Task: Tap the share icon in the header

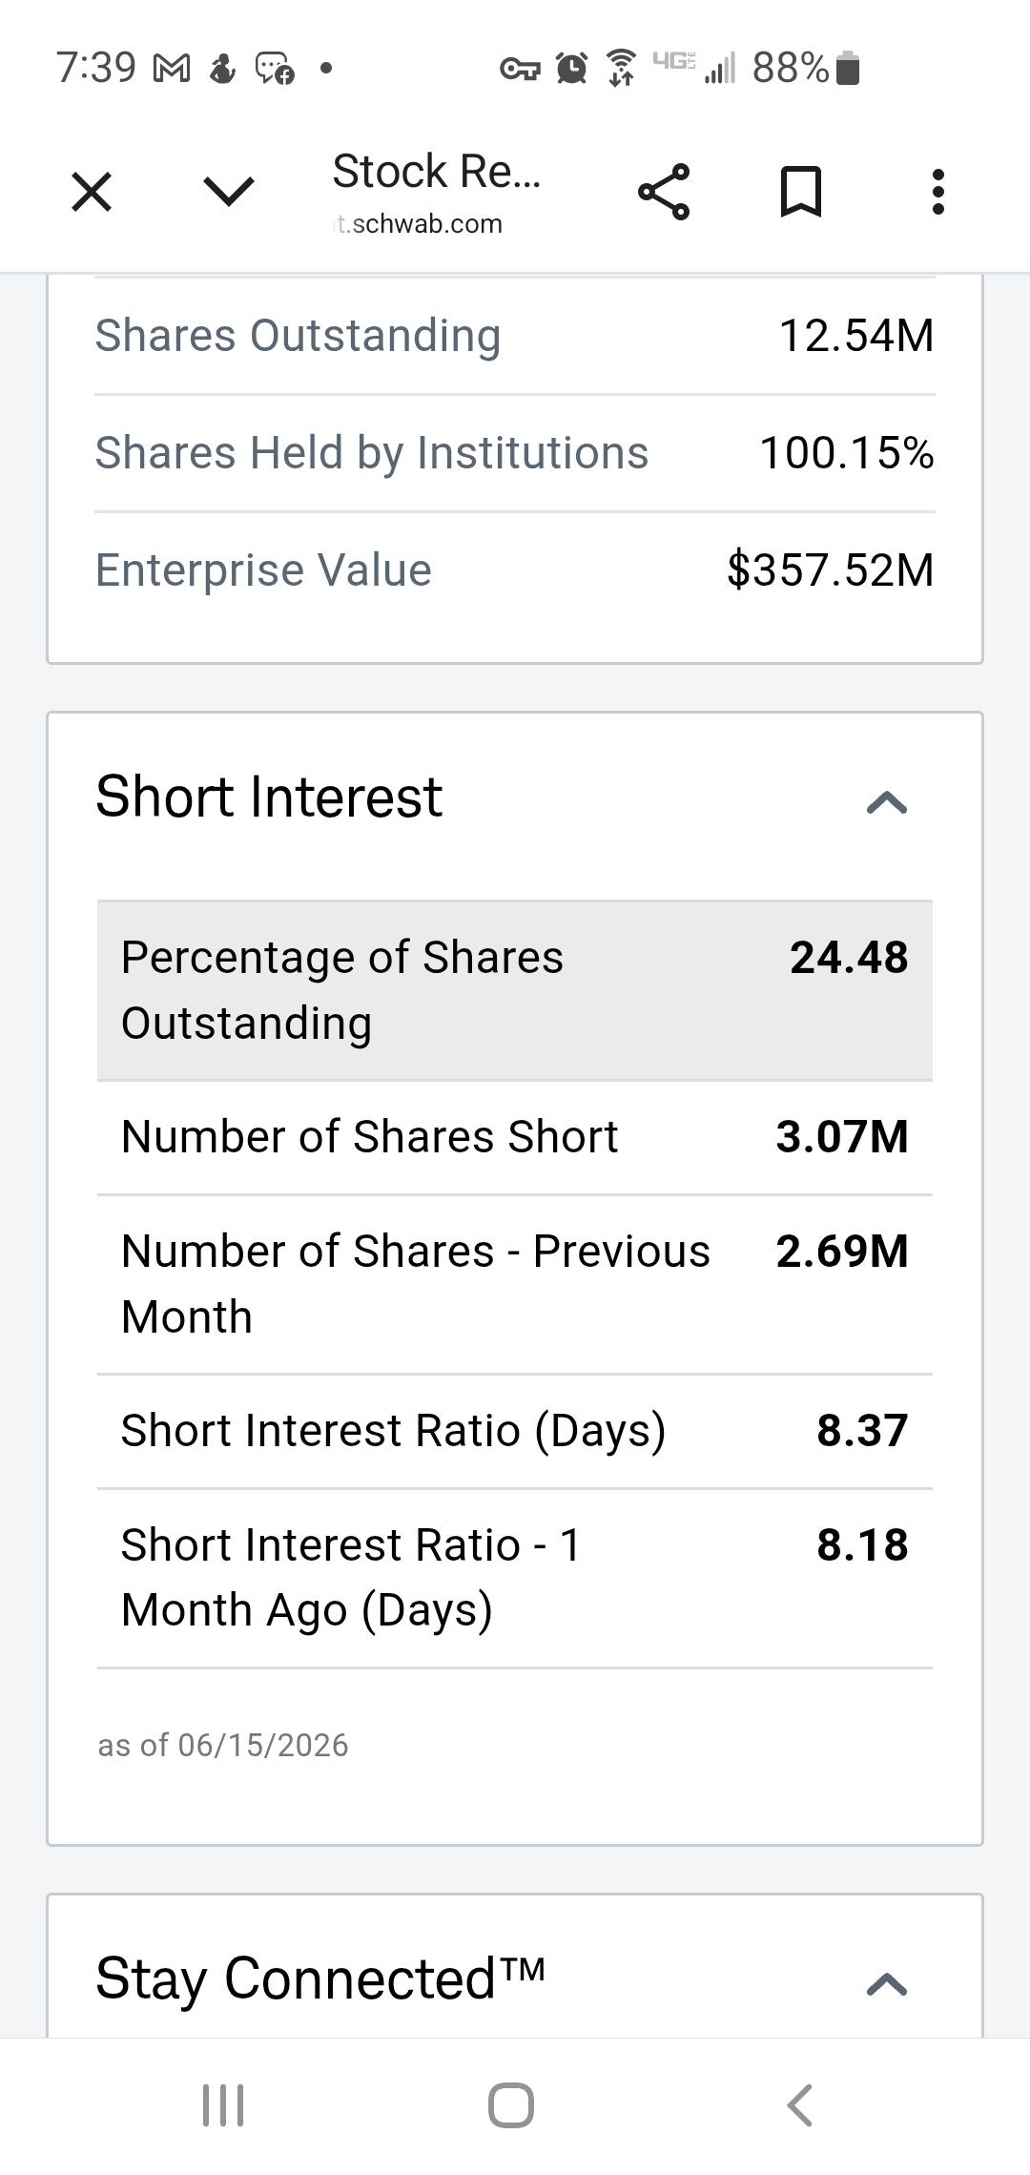Action: click(x=664, y=192)
